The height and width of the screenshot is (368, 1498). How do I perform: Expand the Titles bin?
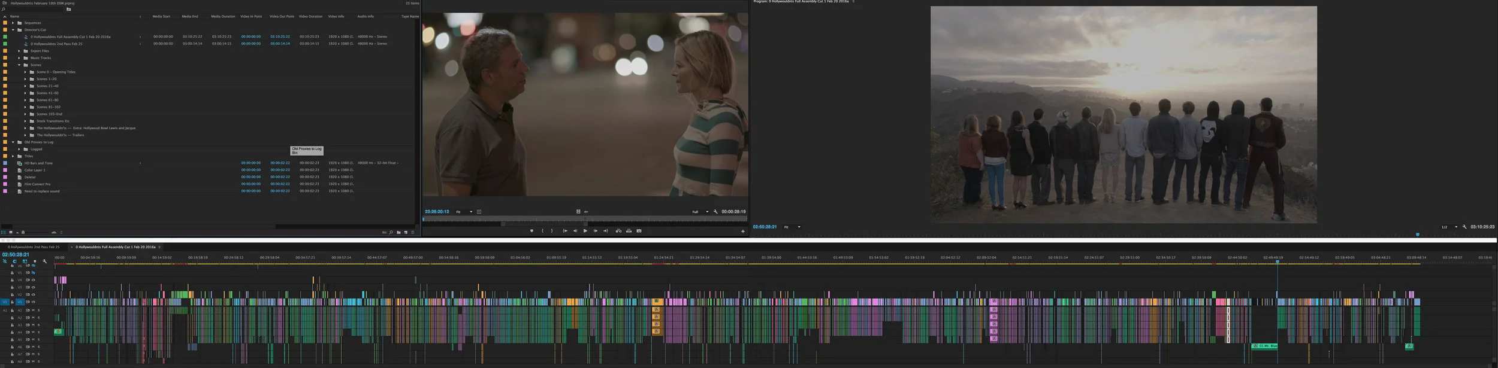pos(13,156)
